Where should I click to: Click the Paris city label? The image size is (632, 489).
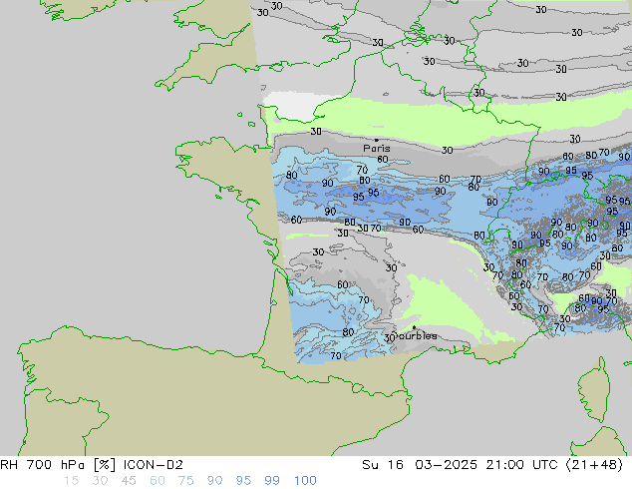click(x=377, y=149)
